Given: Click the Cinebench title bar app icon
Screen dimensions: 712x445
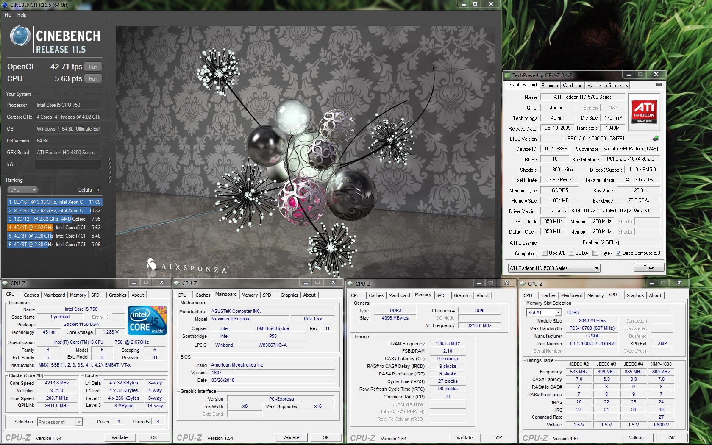Looking at the screenshot, I should click(x=5, y=5).
